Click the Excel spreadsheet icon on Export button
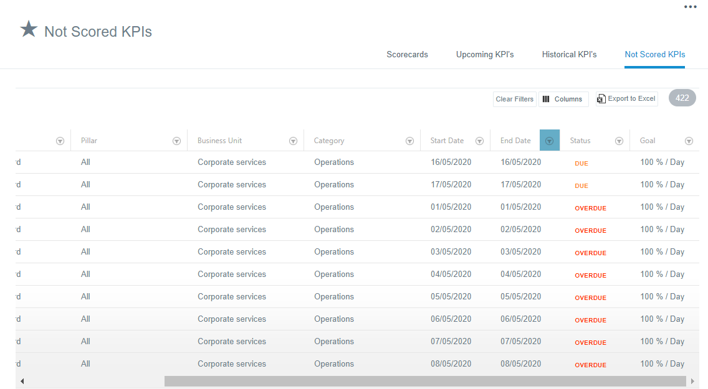708x389 pixels. click(601, 98)
